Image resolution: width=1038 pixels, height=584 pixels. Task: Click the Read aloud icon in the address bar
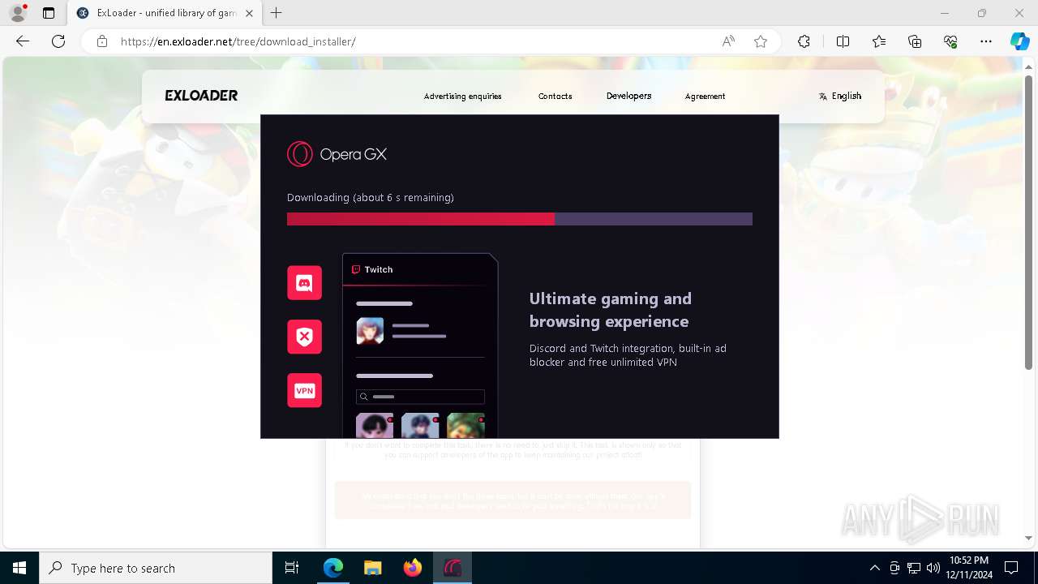728,41
